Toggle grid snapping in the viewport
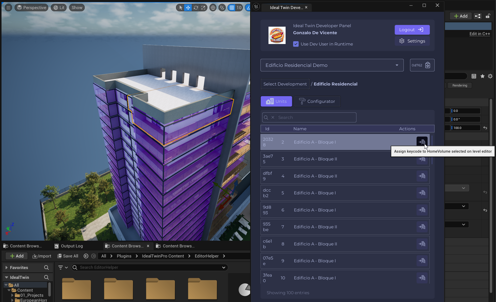Viewport: 496px width, 302px height. coord(232,8)
